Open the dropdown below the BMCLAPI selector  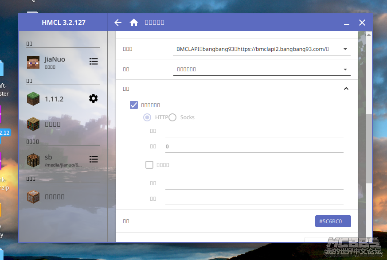coord(262,70)
